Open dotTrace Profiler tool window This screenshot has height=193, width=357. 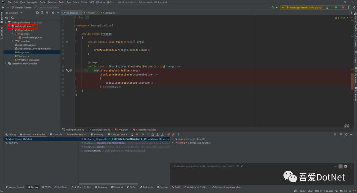81,187
